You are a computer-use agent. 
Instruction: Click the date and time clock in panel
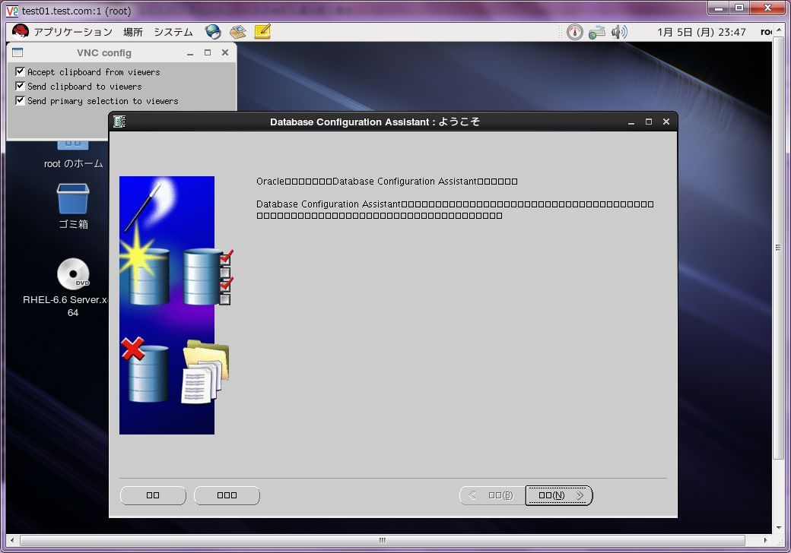[701, 32]
